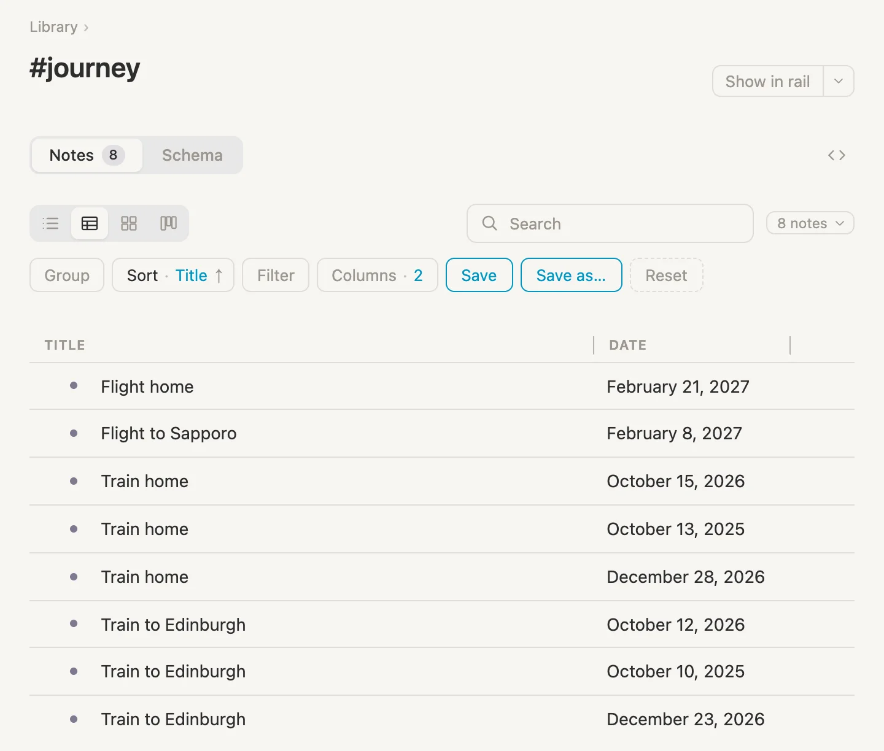The width and height of the screenshot is (884, 751).
Task: Open Train to Edinburgh note dated December 23, 2026
Action: (x=173, y=719)
